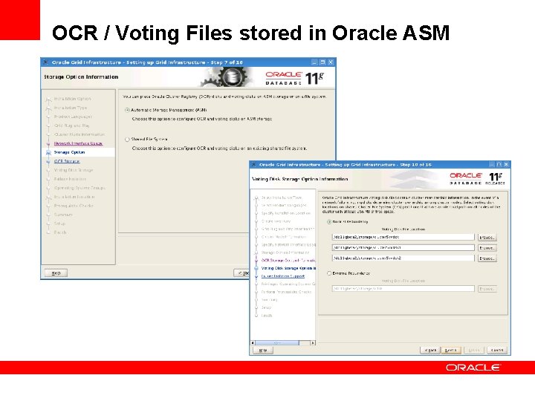
Task: Click Grid Plug and Play step in Step 7 sidebar
Action: tap(71, 125)
